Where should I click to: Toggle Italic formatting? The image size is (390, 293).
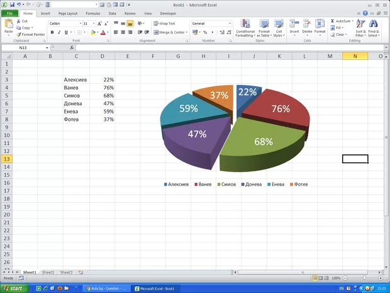pos(58,32)
